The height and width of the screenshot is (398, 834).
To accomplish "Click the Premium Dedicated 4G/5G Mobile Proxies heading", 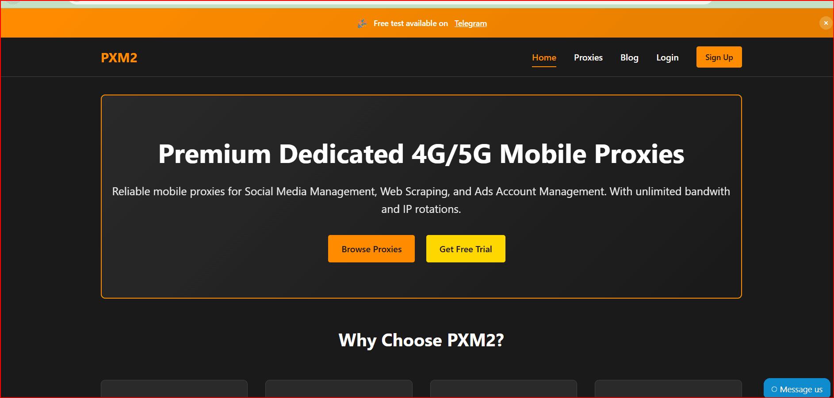I will tap(421, 154).
